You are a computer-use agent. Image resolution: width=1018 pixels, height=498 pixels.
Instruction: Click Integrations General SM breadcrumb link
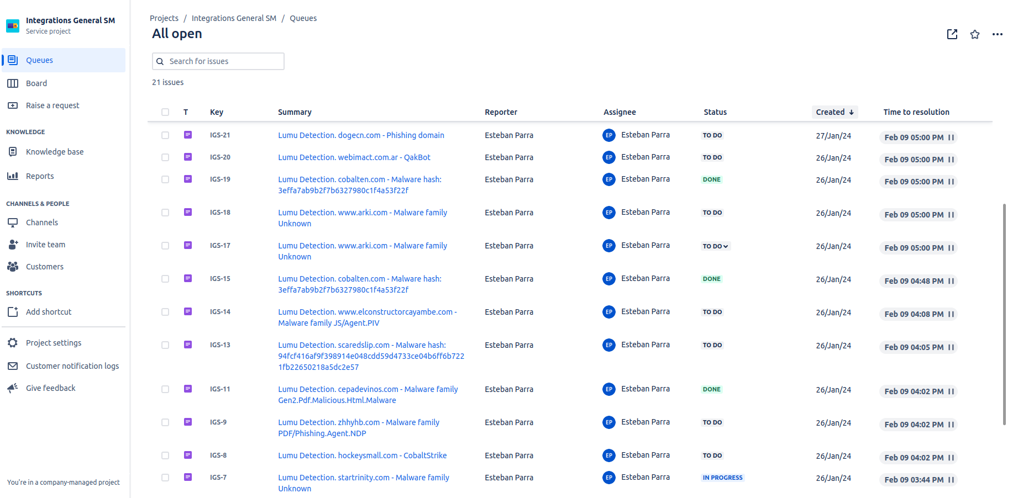[x=234, y=18]
